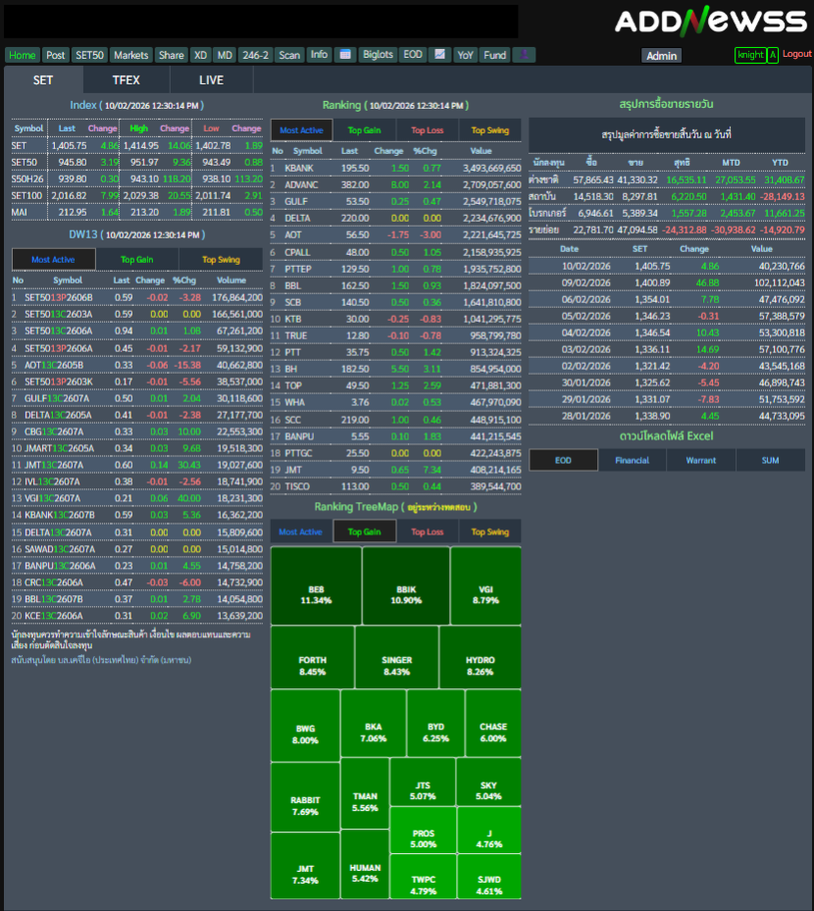Open the calendar icon in toolbar

[346, 55]
